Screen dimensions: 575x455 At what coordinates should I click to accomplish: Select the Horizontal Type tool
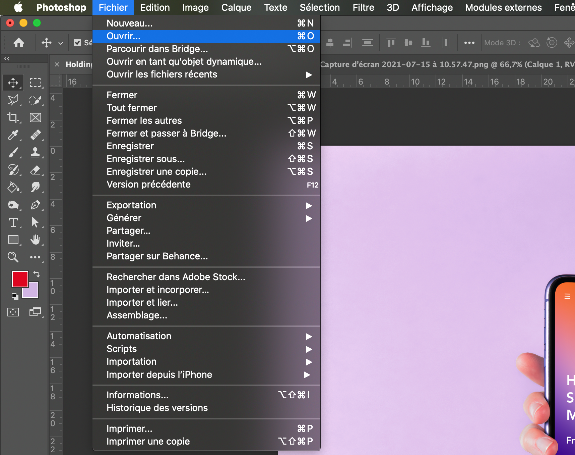click(x=13, y=222)
